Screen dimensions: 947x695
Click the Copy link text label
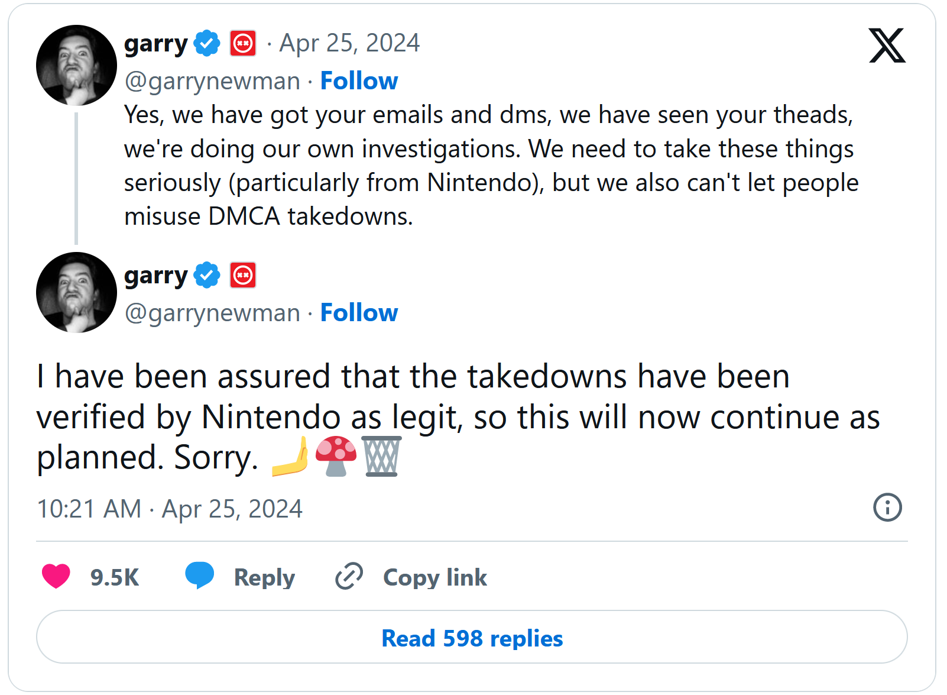click(x=434, y=576)
